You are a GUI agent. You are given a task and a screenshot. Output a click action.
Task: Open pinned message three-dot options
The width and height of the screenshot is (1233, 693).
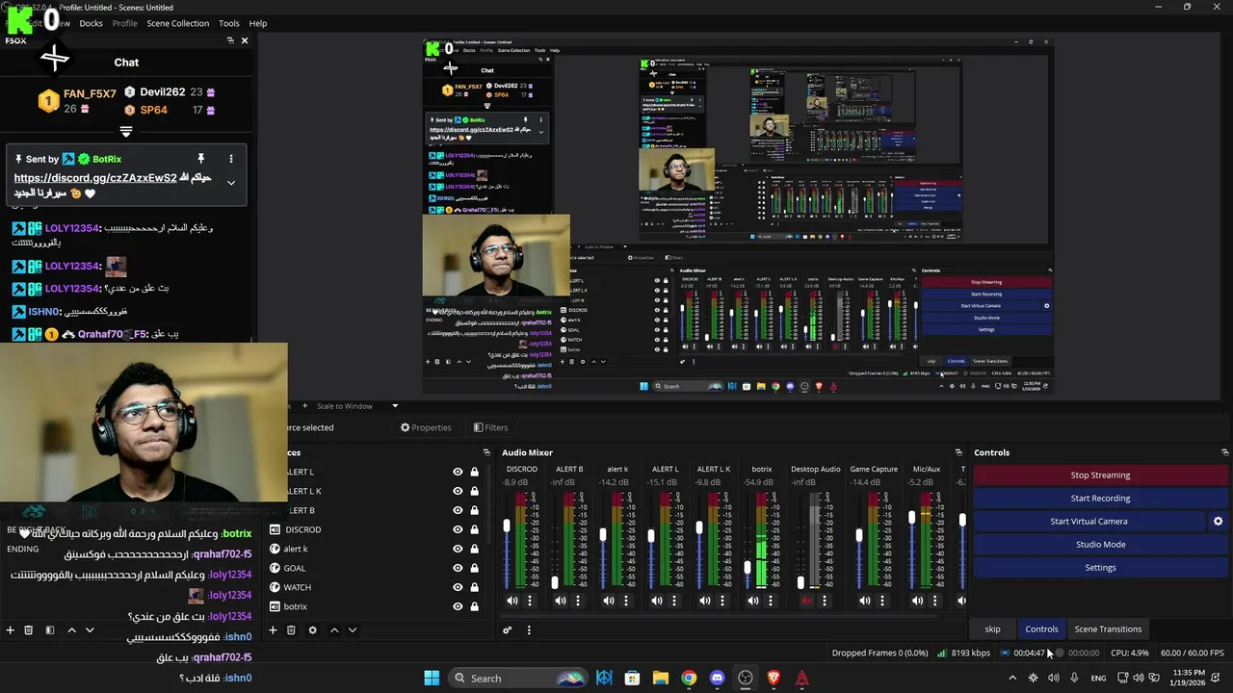231,159
